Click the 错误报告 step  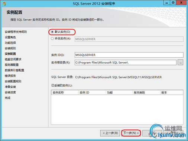tap(10, 76)
